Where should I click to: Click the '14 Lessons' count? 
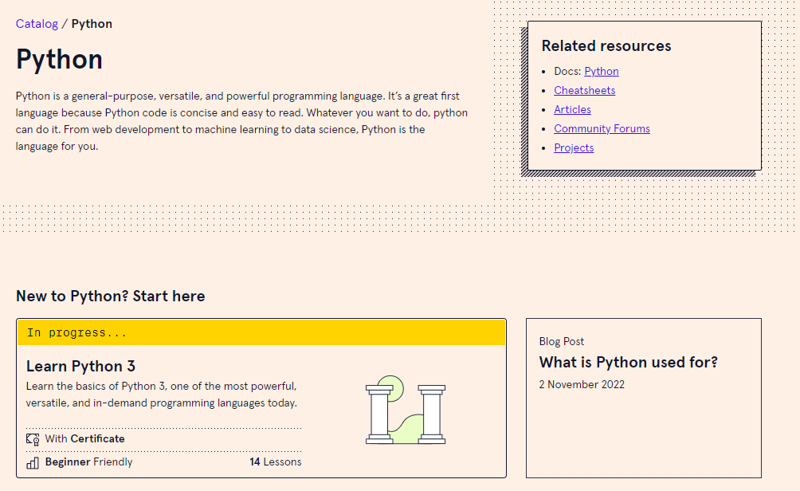coord(275,462)
